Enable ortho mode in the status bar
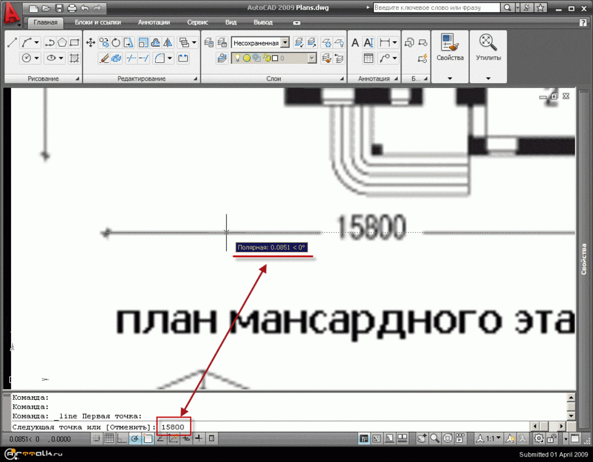Screen dimensions: 593x462 pyautogui.click(x=121, y=439)
